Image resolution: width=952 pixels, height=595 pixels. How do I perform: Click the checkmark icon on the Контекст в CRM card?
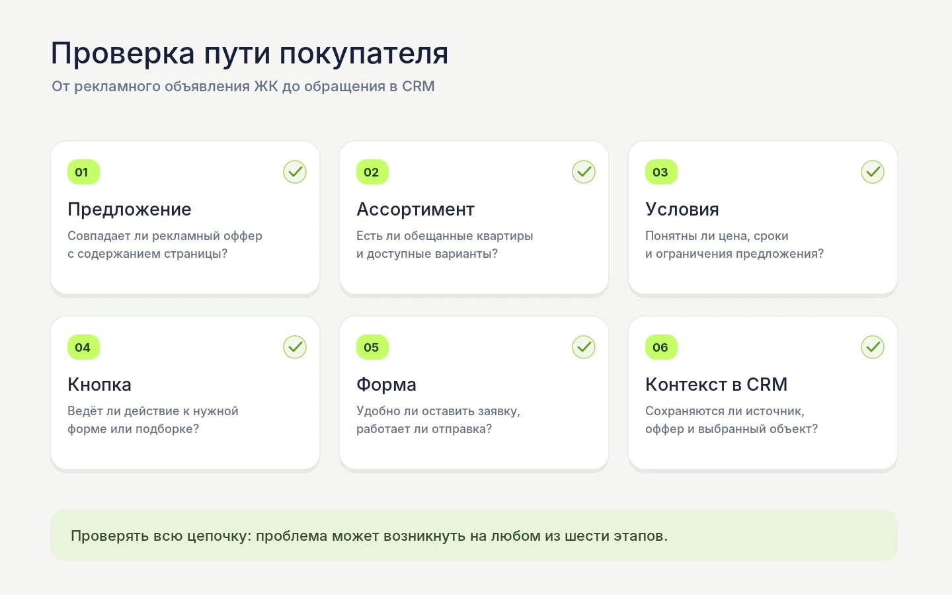pos(873,347)
